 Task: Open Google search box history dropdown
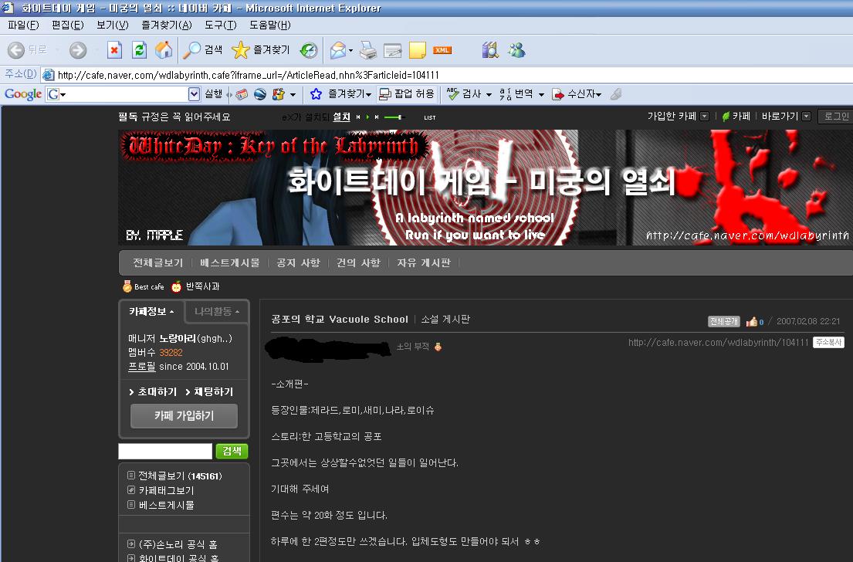[195, 94]
